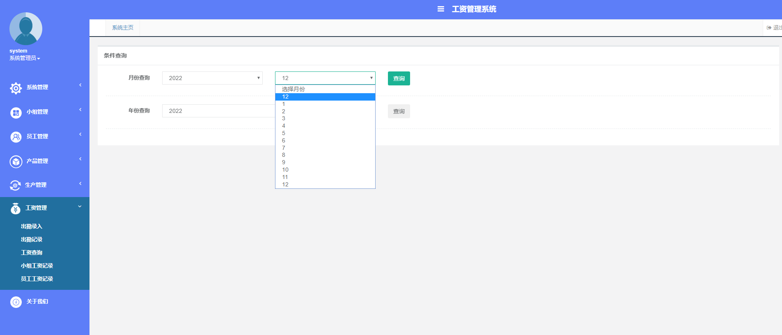The width and height of the screenshot is (782, 335).
Task: Click the hamburger menu icon in header
Action: tap(440, 9)
